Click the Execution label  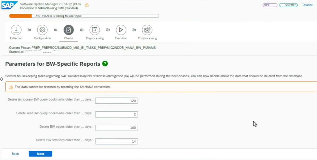[x=121, y=38]
